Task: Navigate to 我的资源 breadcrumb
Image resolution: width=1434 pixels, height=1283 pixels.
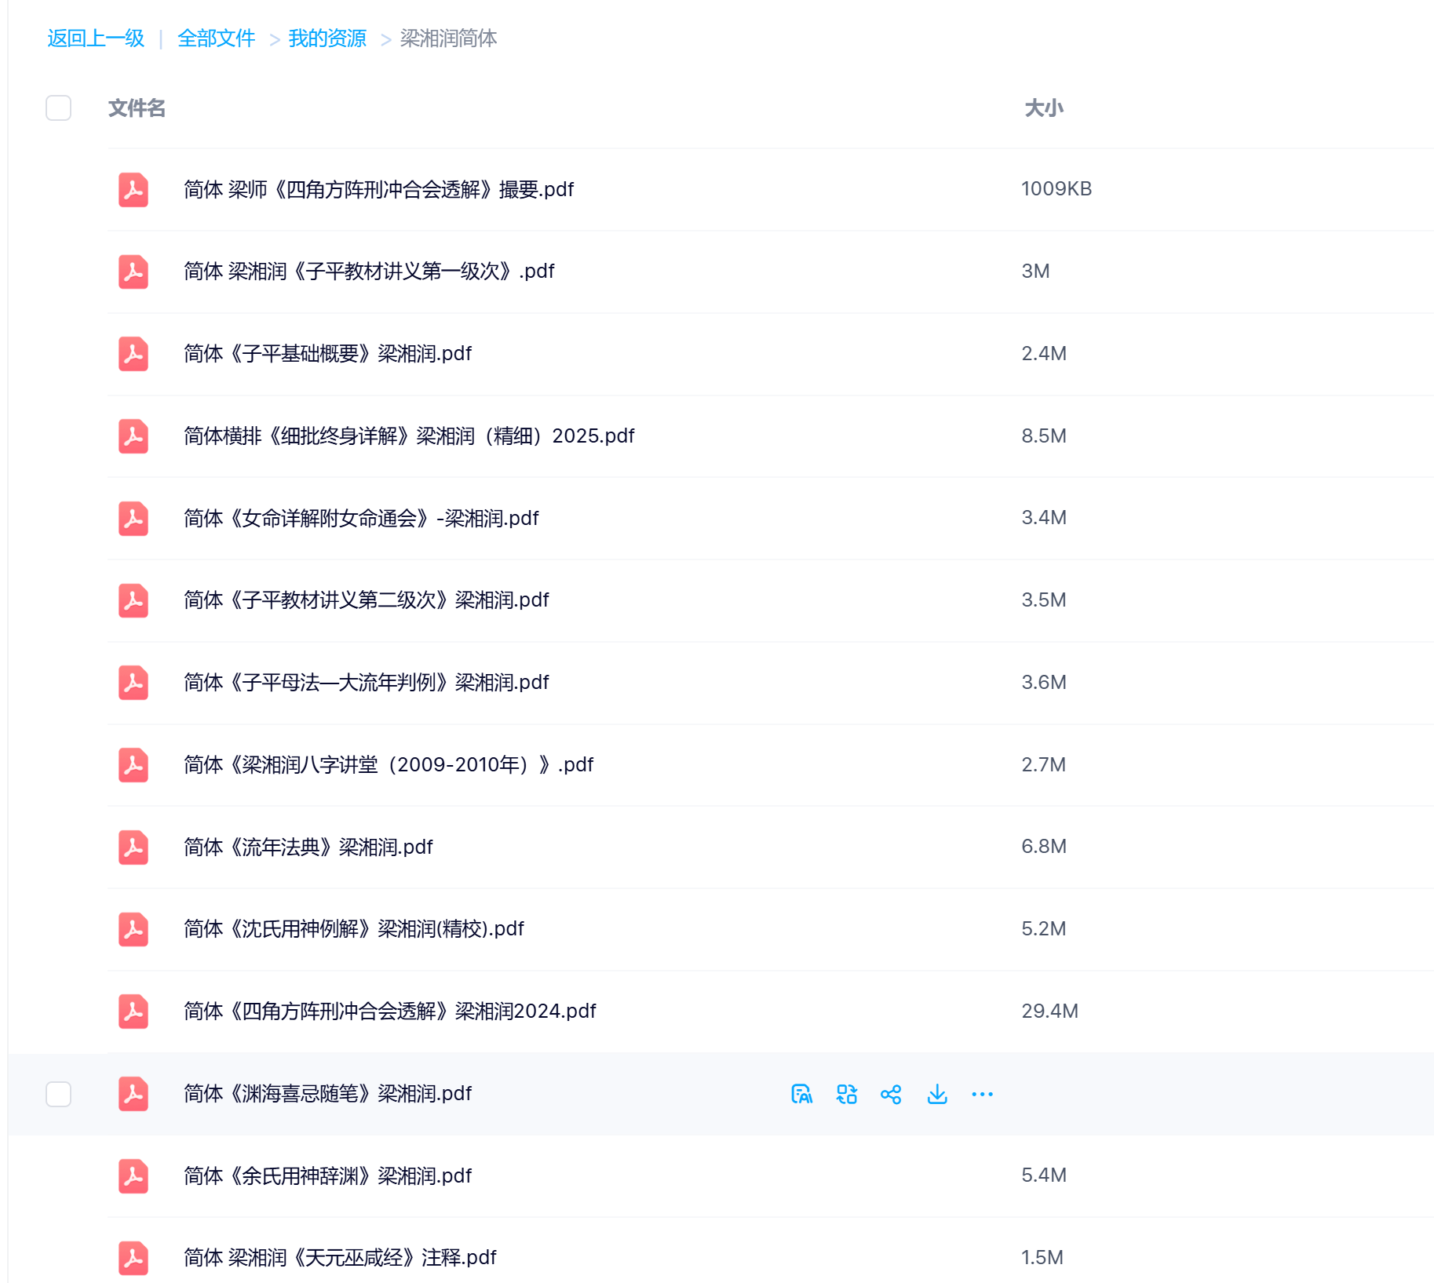Action: click(327, 38)
